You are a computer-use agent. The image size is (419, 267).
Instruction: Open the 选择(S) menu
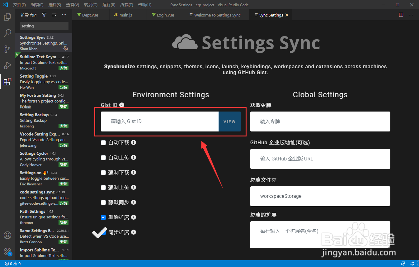coord(55,5)
